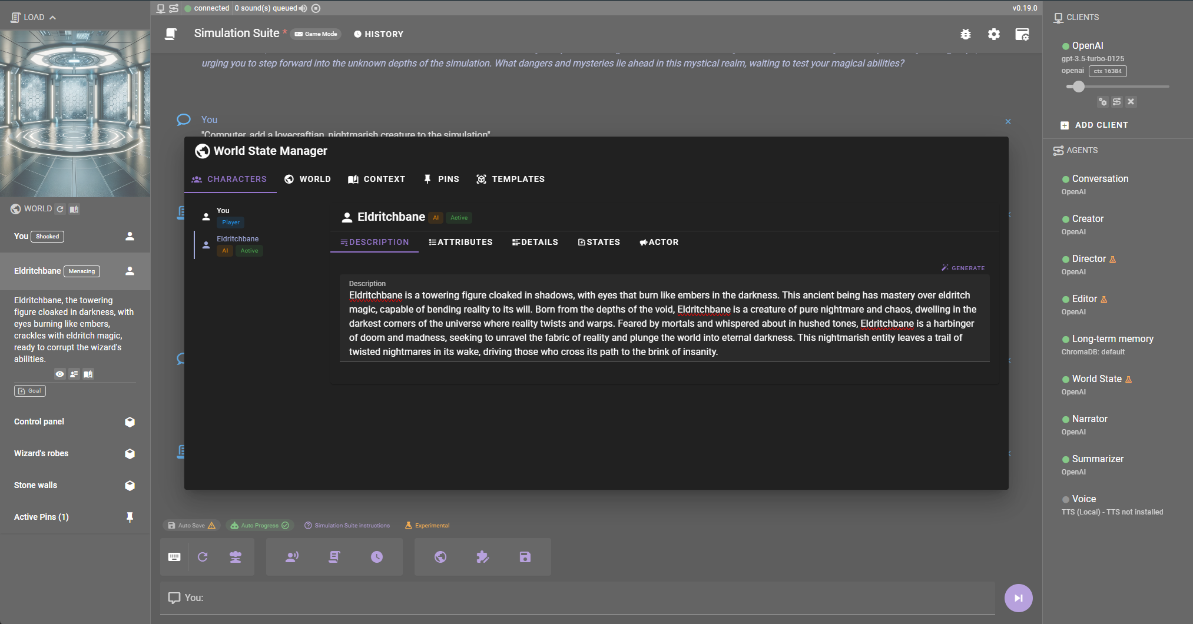
Task: Open the TEMPLATES tab in World State Manager
Action: tap(510, 179)
